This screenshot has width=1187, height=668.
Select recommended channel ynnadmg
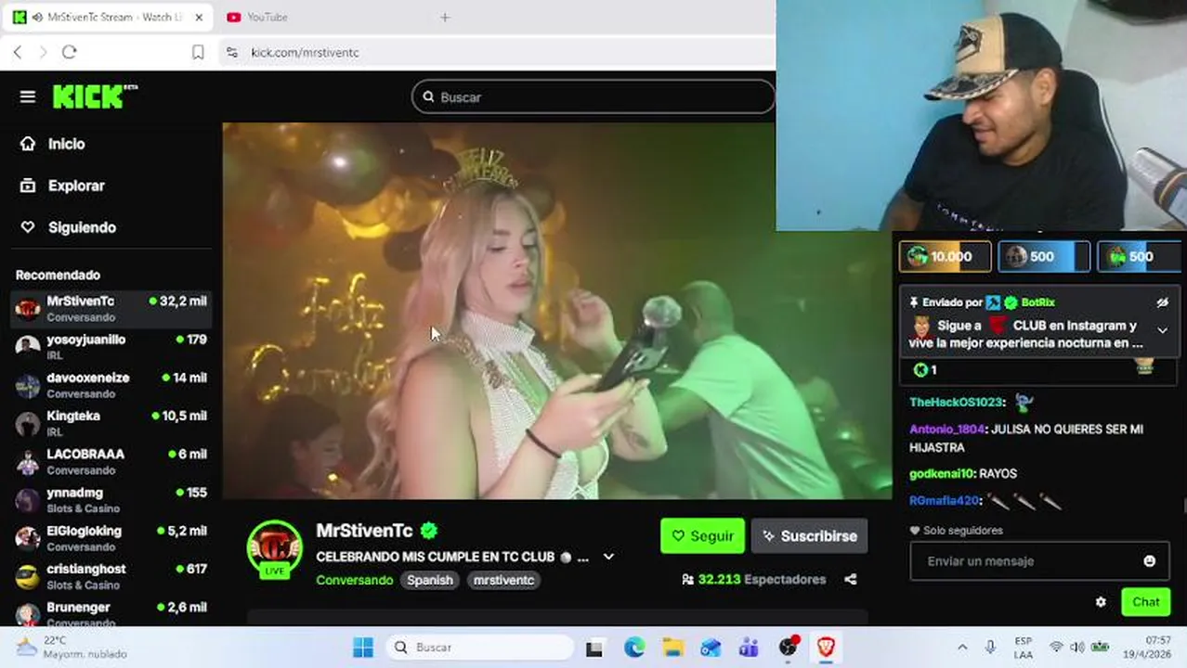point(111,499)
